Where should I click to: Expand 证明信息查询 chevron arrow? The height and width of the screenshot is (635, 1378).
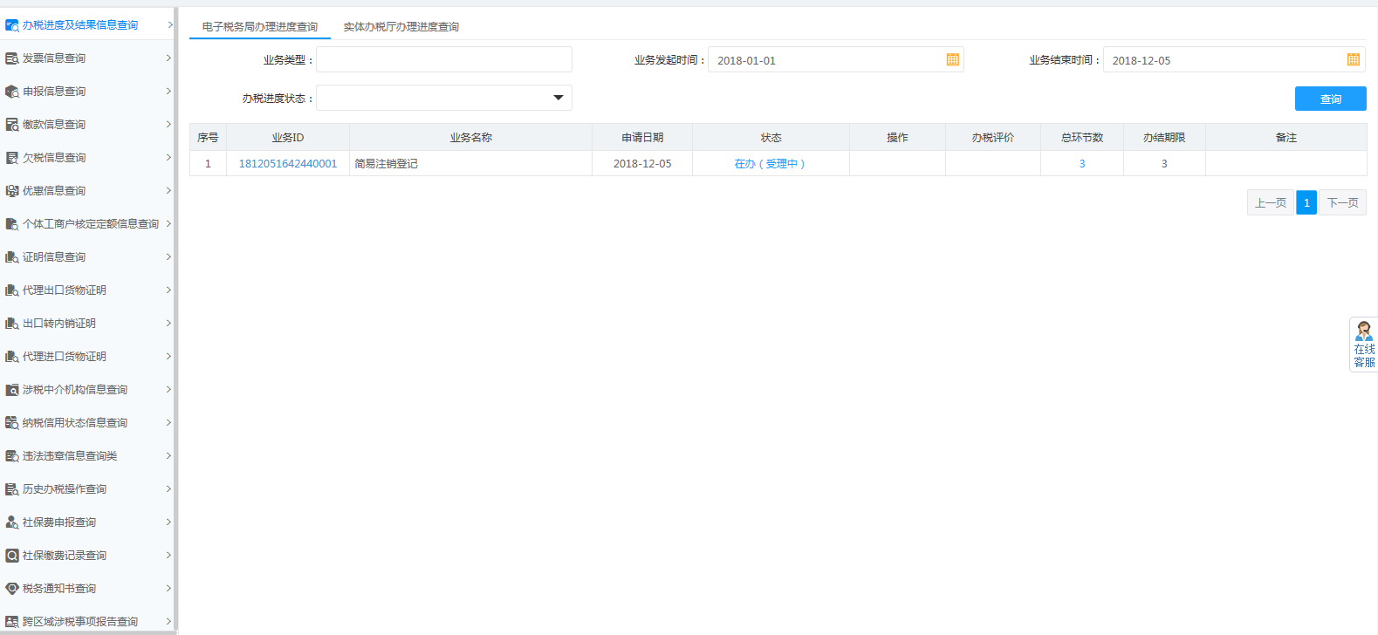(168, 256)
